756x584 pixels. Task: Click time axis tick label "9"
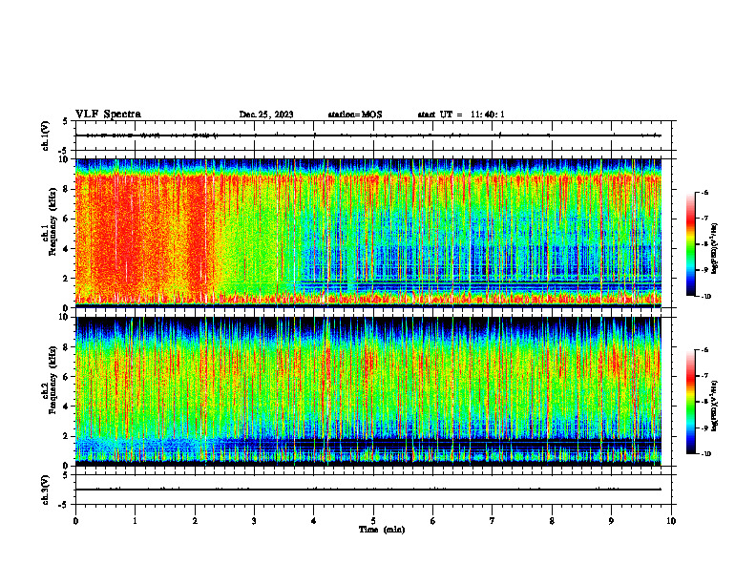[x=611, y=521]
